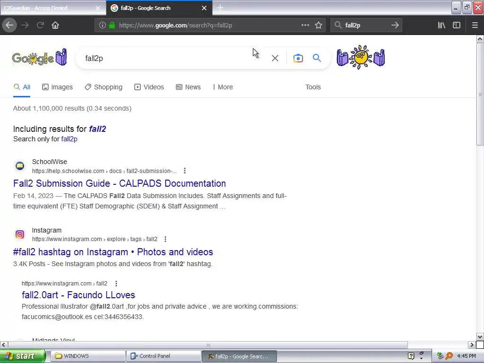This screenshot has width=484, height=363.
Task: Toggle the sidebar view
Action: point(457,26)
